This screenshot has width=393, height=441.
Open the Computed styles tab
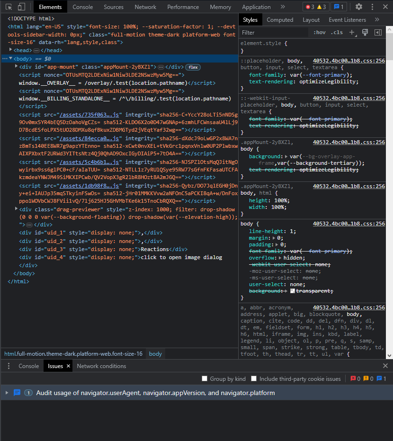coord(280,20)
